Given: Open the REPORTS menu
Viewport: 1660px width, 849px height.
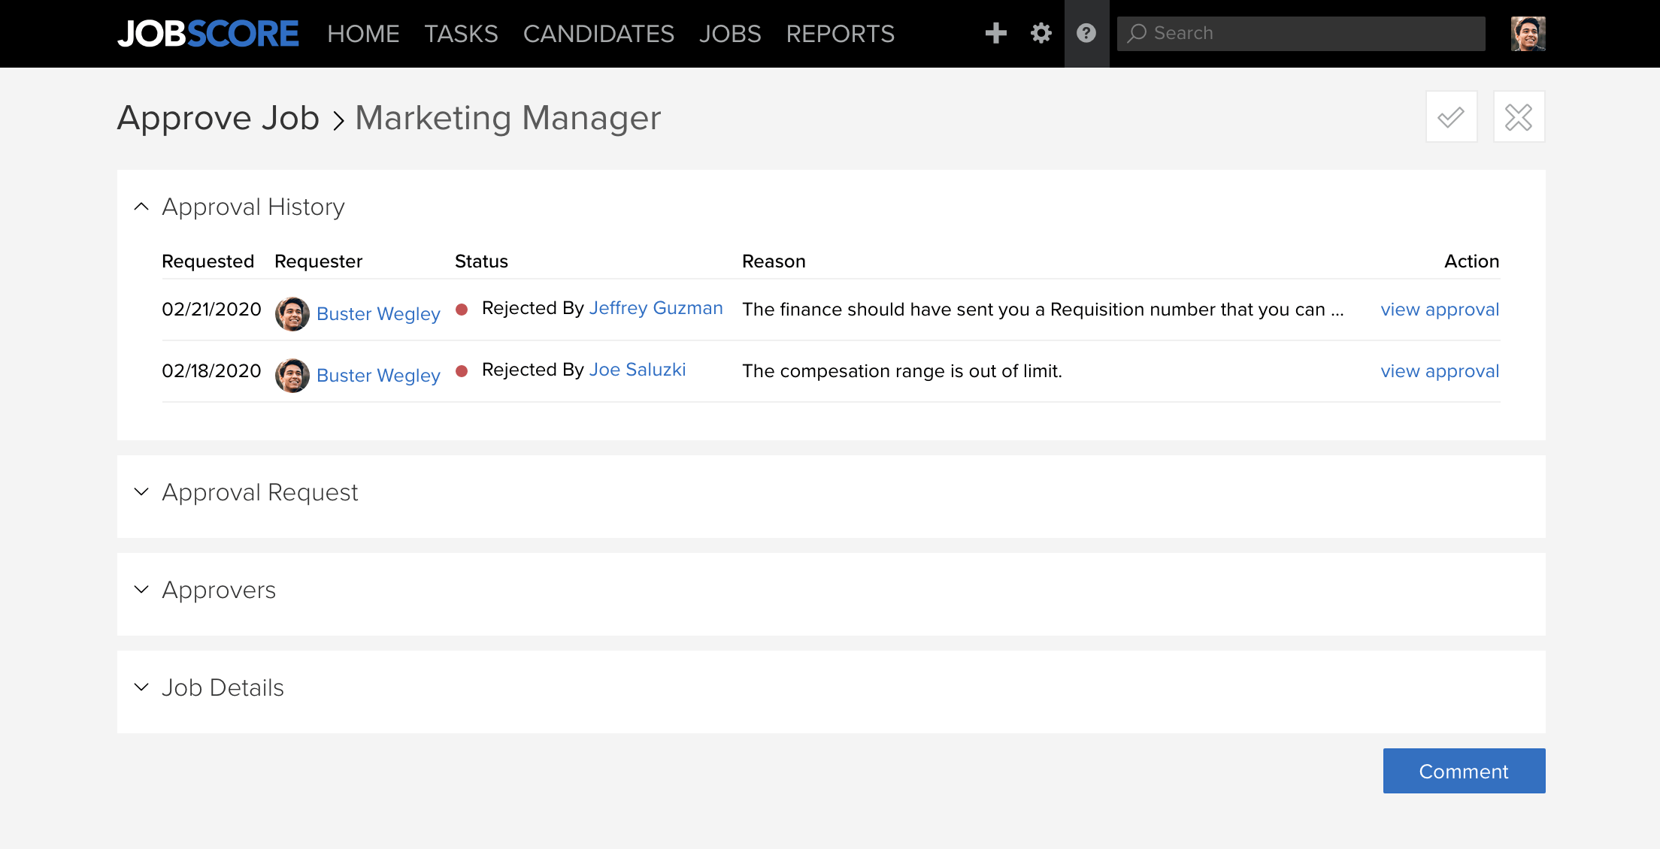Looking at the screenshot, I should (841, 34).
